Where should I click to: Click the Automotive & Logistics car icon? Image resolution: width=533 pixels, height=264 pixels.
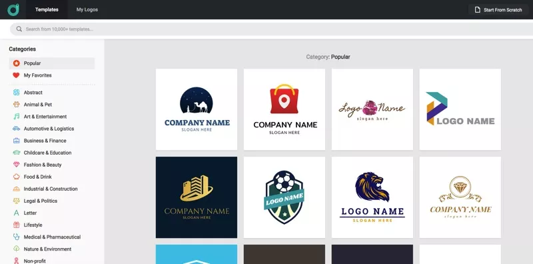coord(16,129)
